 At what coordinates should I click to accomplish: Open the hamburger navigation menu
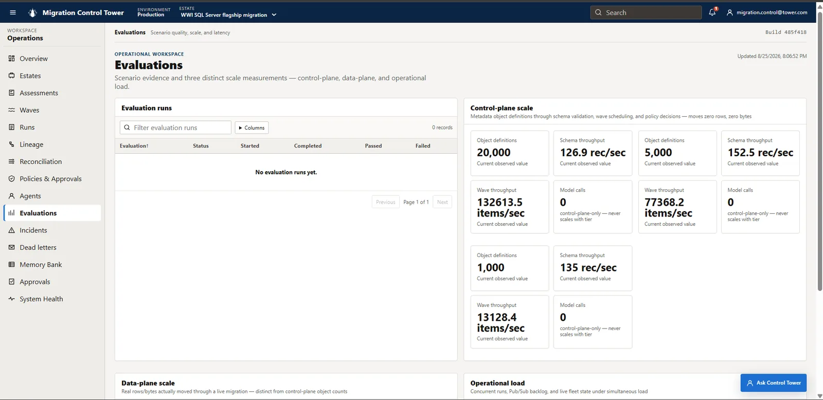click(13, 12)
